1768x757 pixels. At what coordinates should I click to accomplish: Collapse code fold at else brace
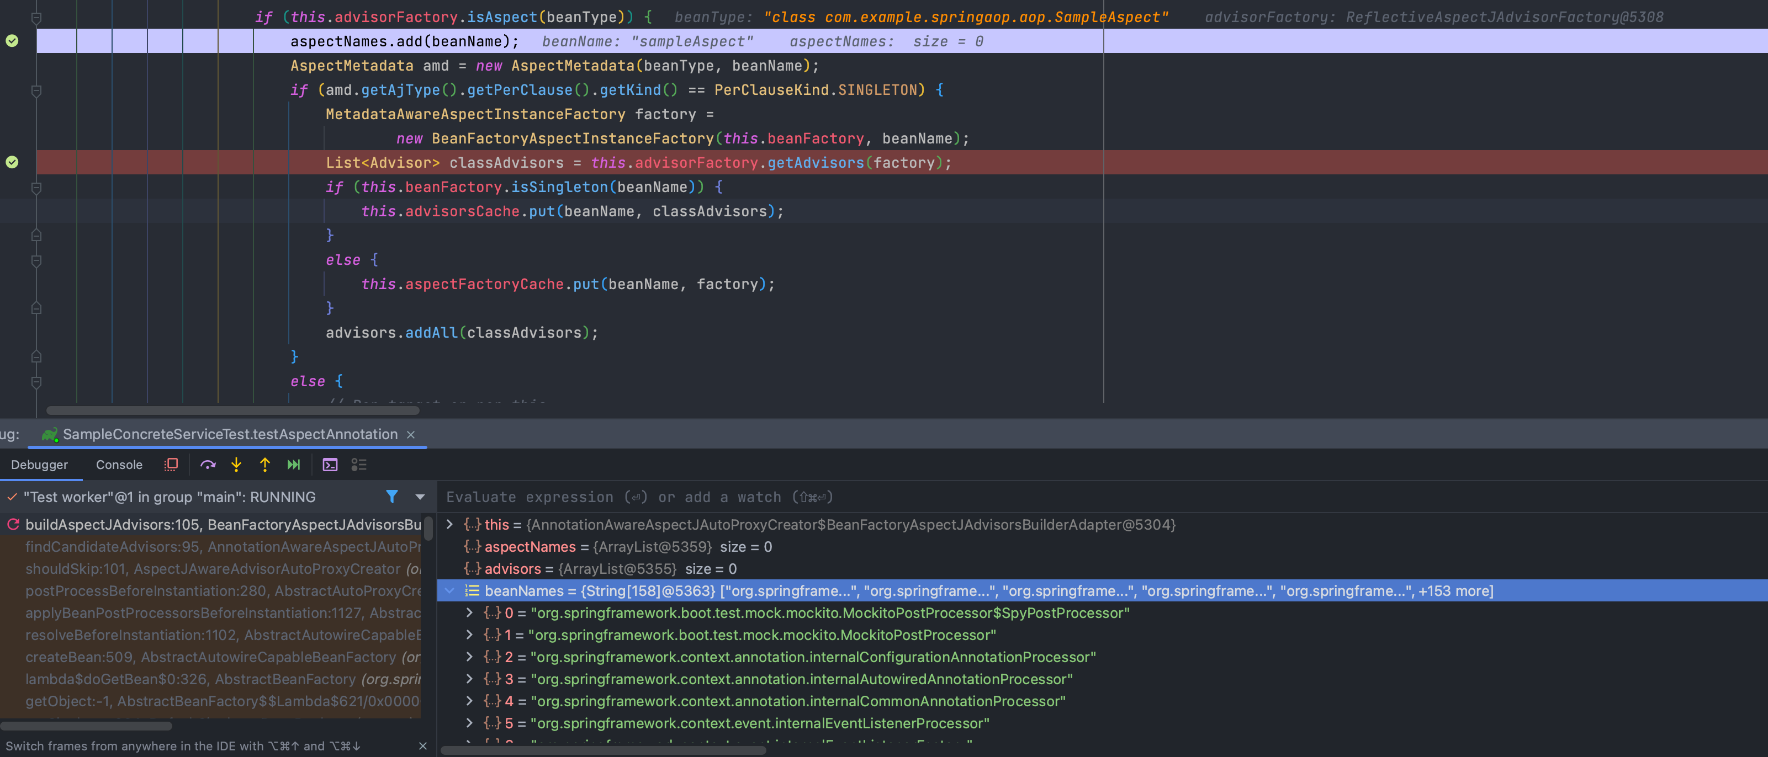point(36,260)
